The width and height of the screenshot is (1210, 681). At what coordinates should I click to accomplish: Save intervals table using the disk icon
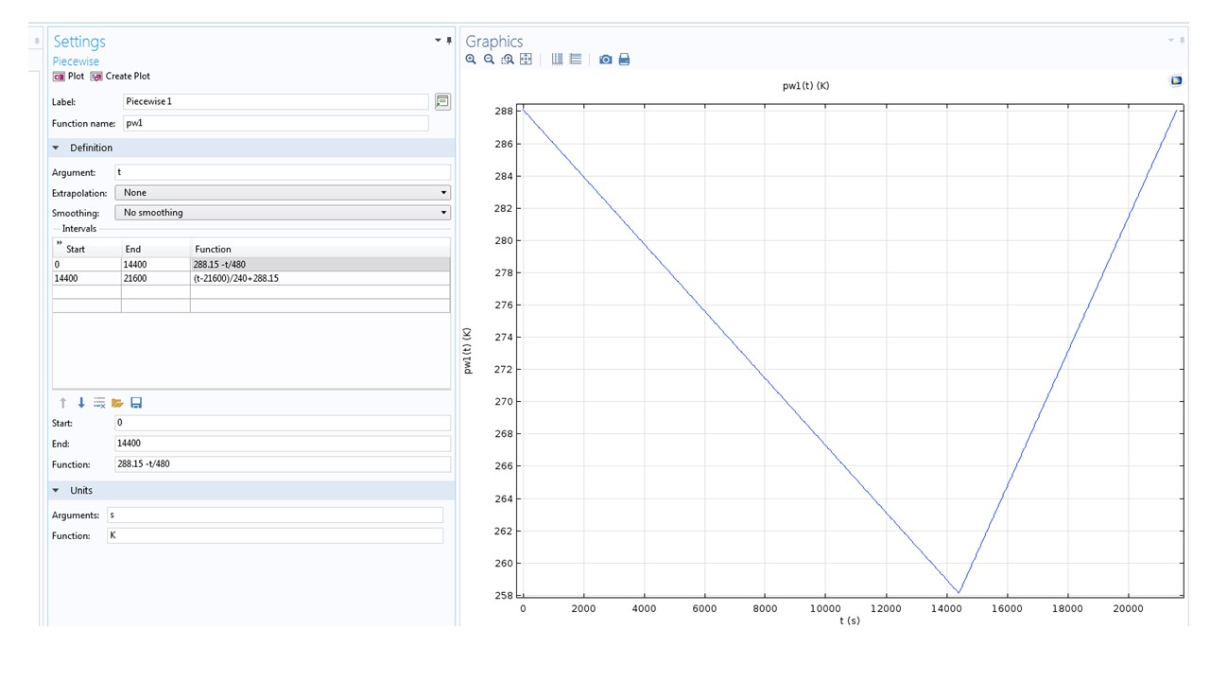pos(136,403)
